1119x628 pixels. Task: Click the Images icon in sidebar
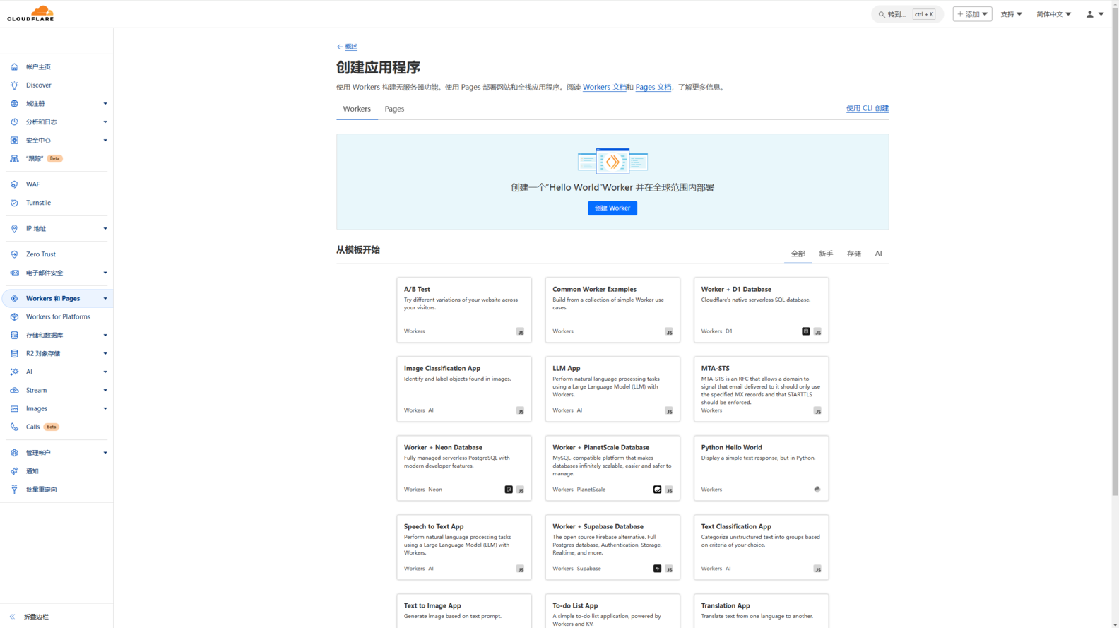[14, 408]
